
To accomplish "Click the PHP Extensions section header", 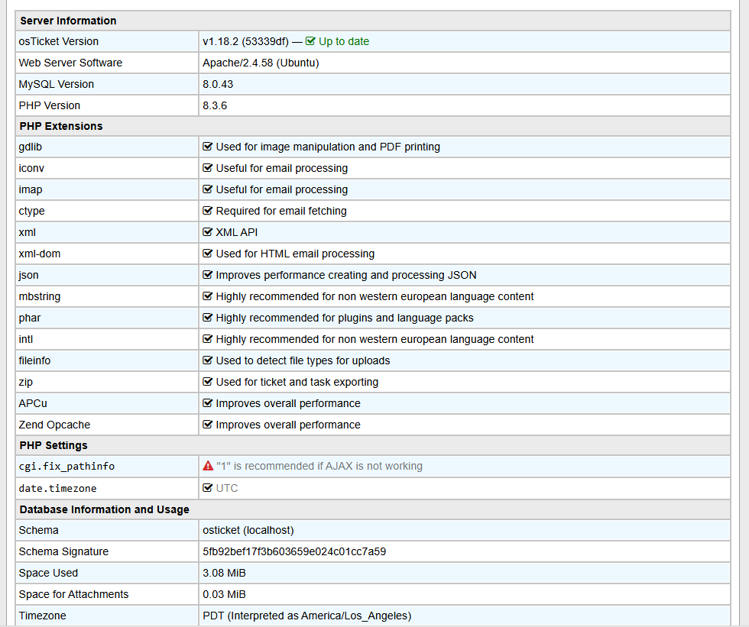I will [x=61, y=126].
